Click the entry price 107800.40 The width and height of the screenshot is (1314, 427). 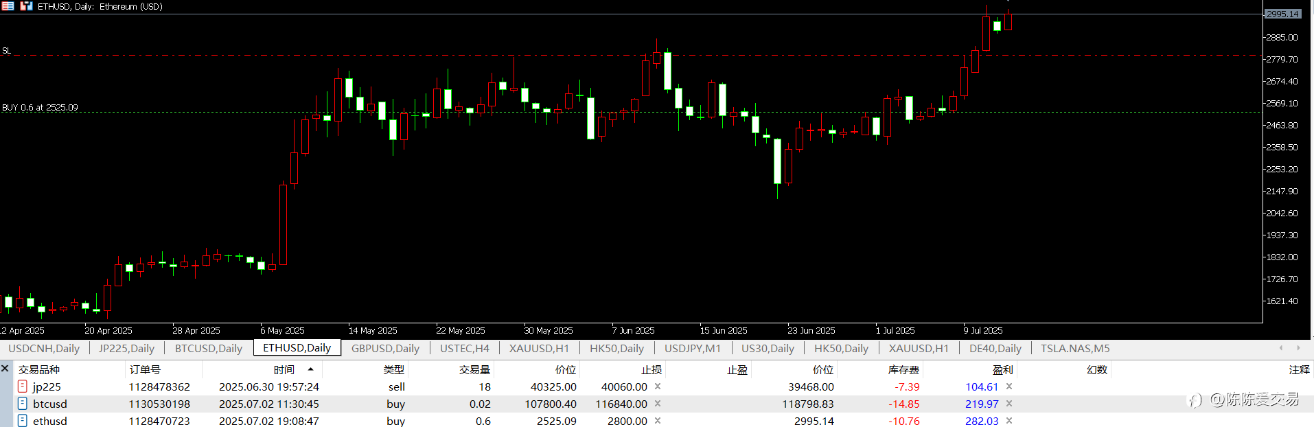click(551, 404)
